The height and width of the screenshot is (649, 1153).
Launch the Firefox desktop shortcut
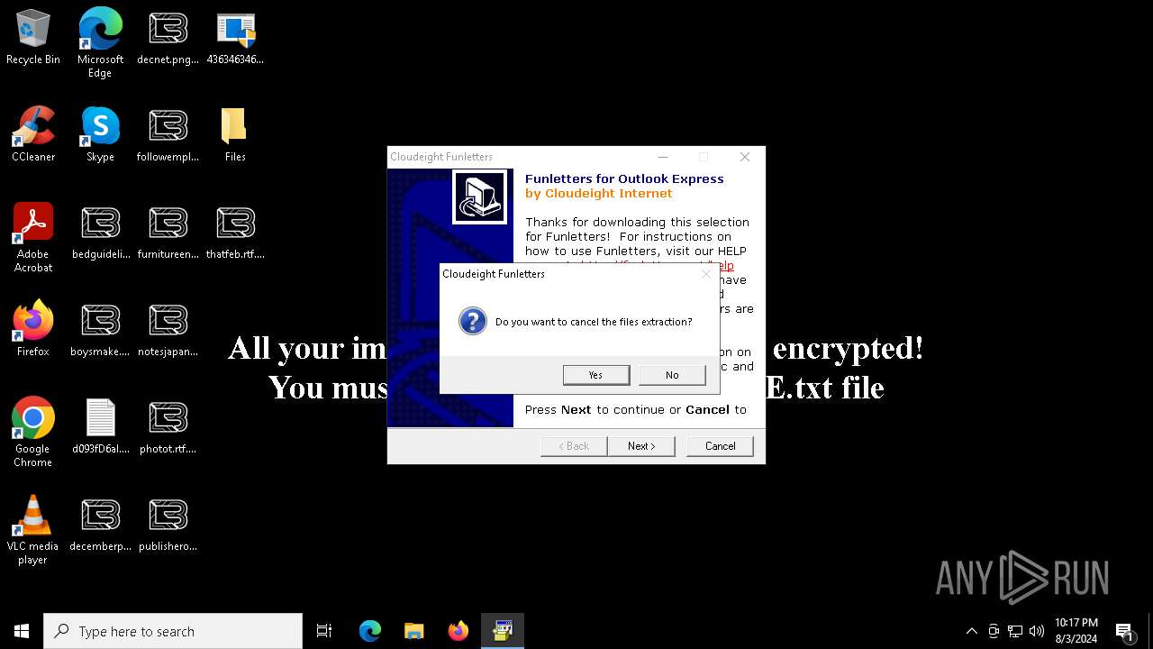[x=33, y=329]
